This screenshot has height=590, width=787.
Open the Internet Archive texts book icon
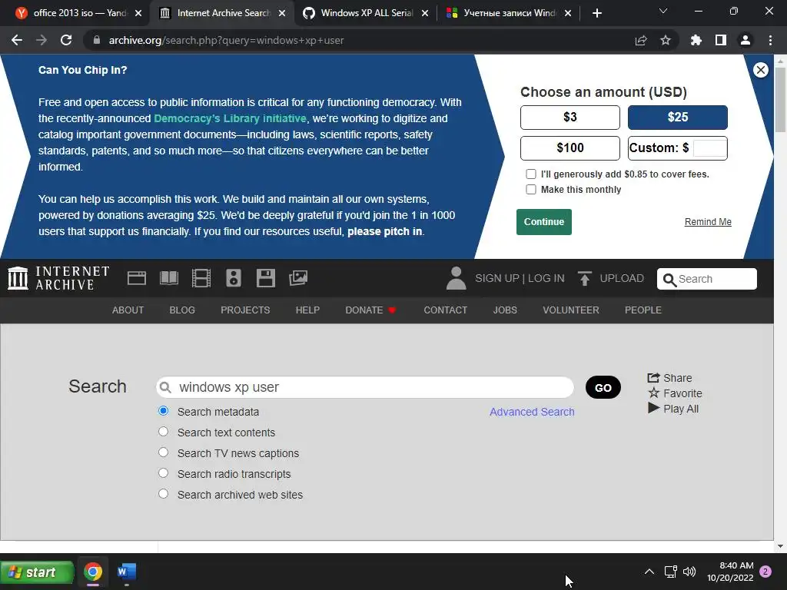coord(169,278)
